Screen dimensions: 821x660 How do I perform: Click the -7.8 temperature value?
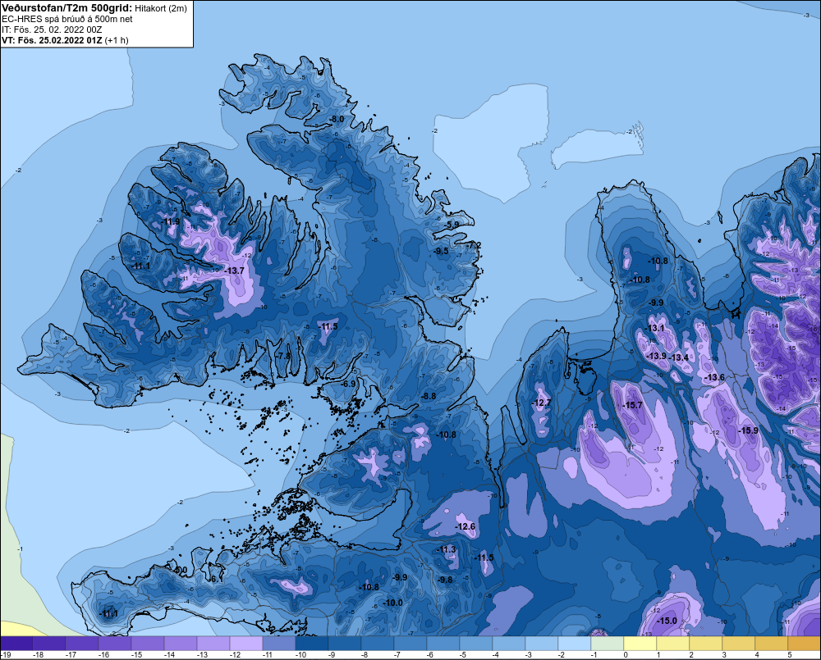(x=283, y=356)
